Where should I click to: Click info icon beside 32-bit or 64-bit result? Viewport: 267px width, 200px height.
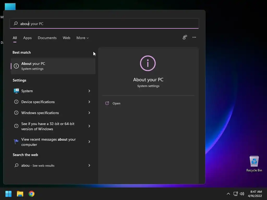pyautogui.click(x=16, y=126)
